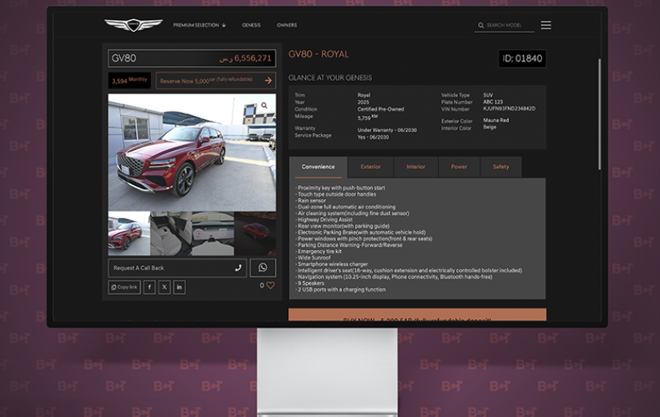Click the Under Warranty - 06/2030 value

[387, 130]
